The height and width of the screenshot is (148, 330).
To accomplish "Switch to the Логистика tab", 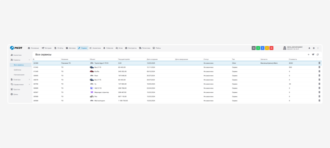I will (x=145, y=48).
